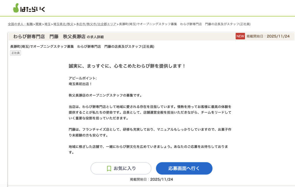Viewport: 295px width, 187px height.
Task: Go to the 関東 breadcrumb link
Action: (39, 24)
